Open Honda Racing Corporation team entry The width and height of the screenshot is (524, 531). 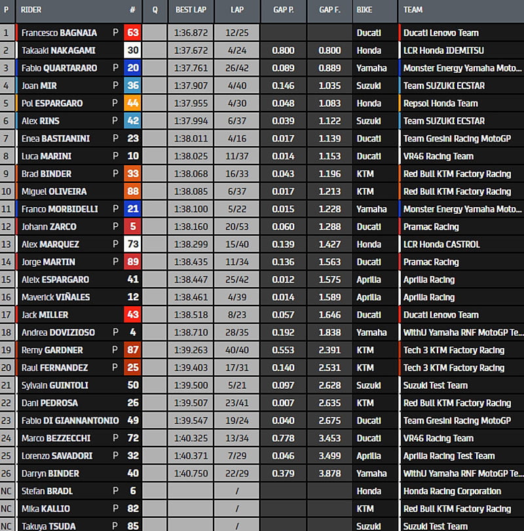coord(452,491)
